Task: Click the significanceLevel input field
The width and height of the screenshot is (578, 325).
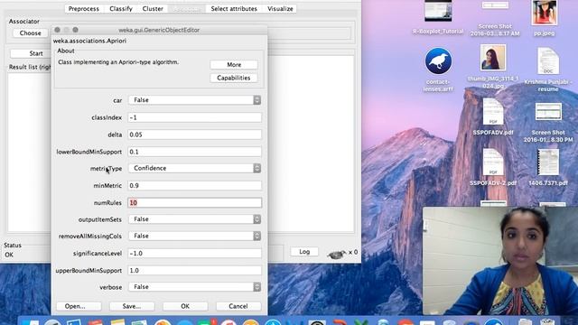Action: click(x=195, y=253)
